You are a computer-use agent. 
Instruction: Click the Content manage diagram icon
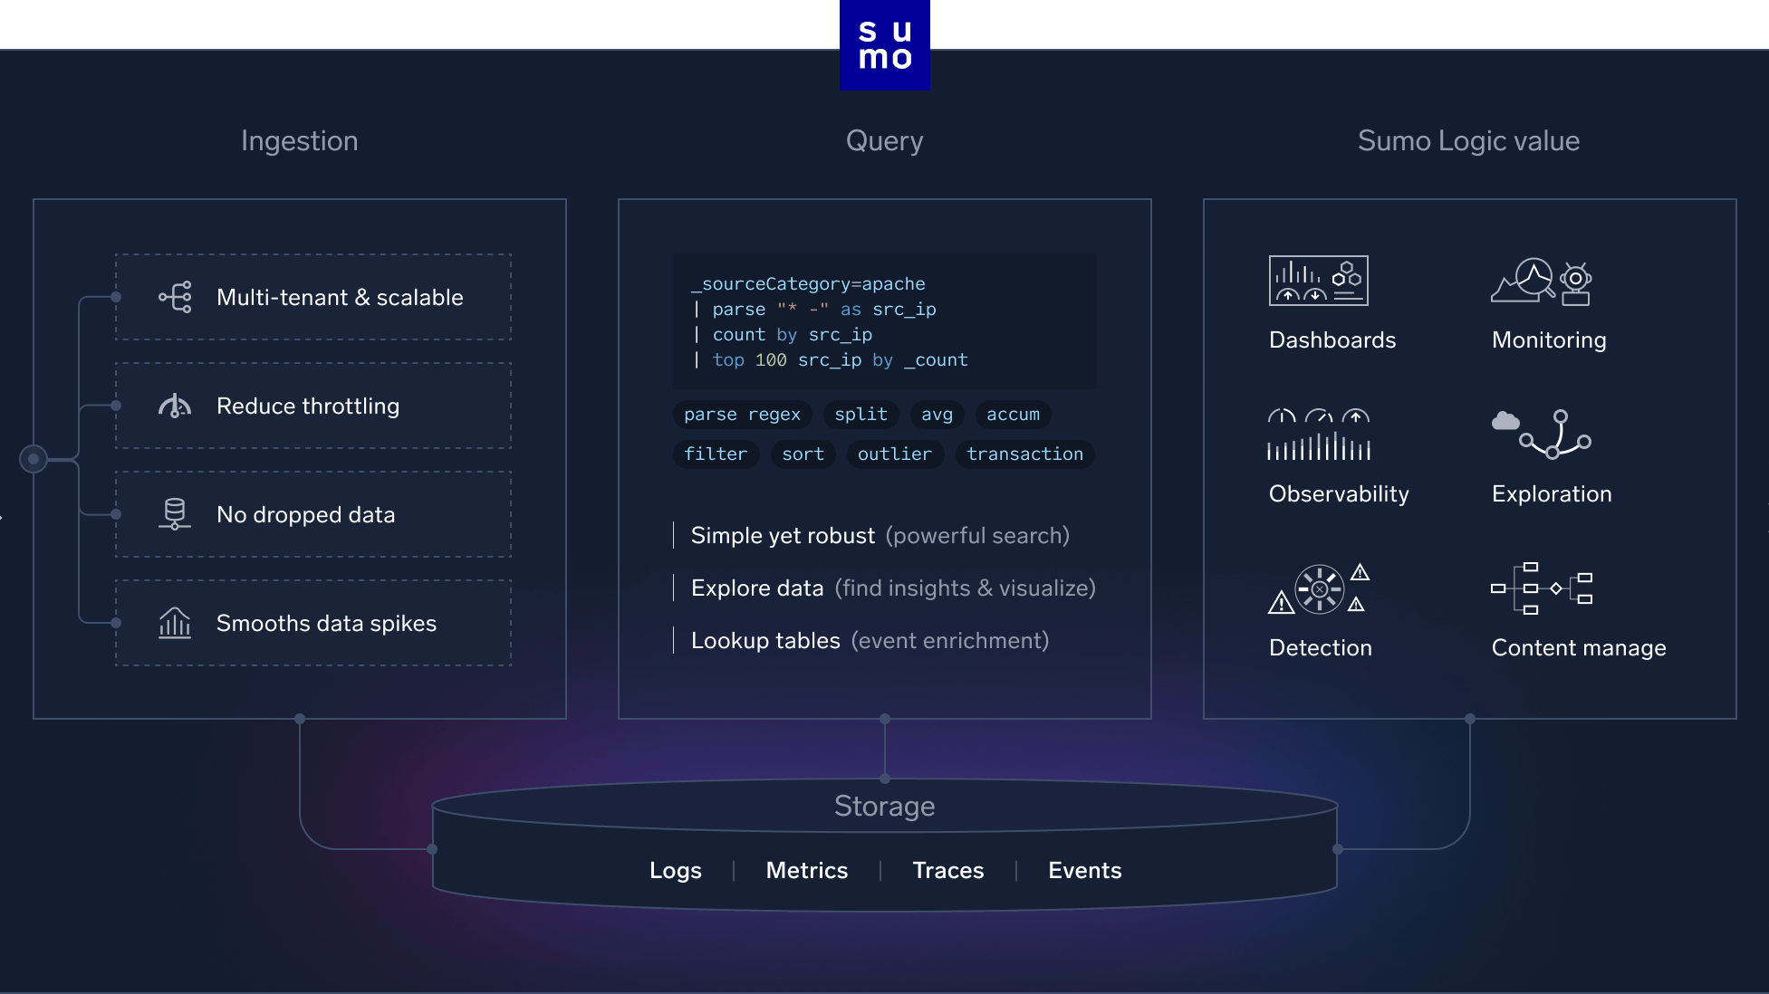(x=1540, y=588)
